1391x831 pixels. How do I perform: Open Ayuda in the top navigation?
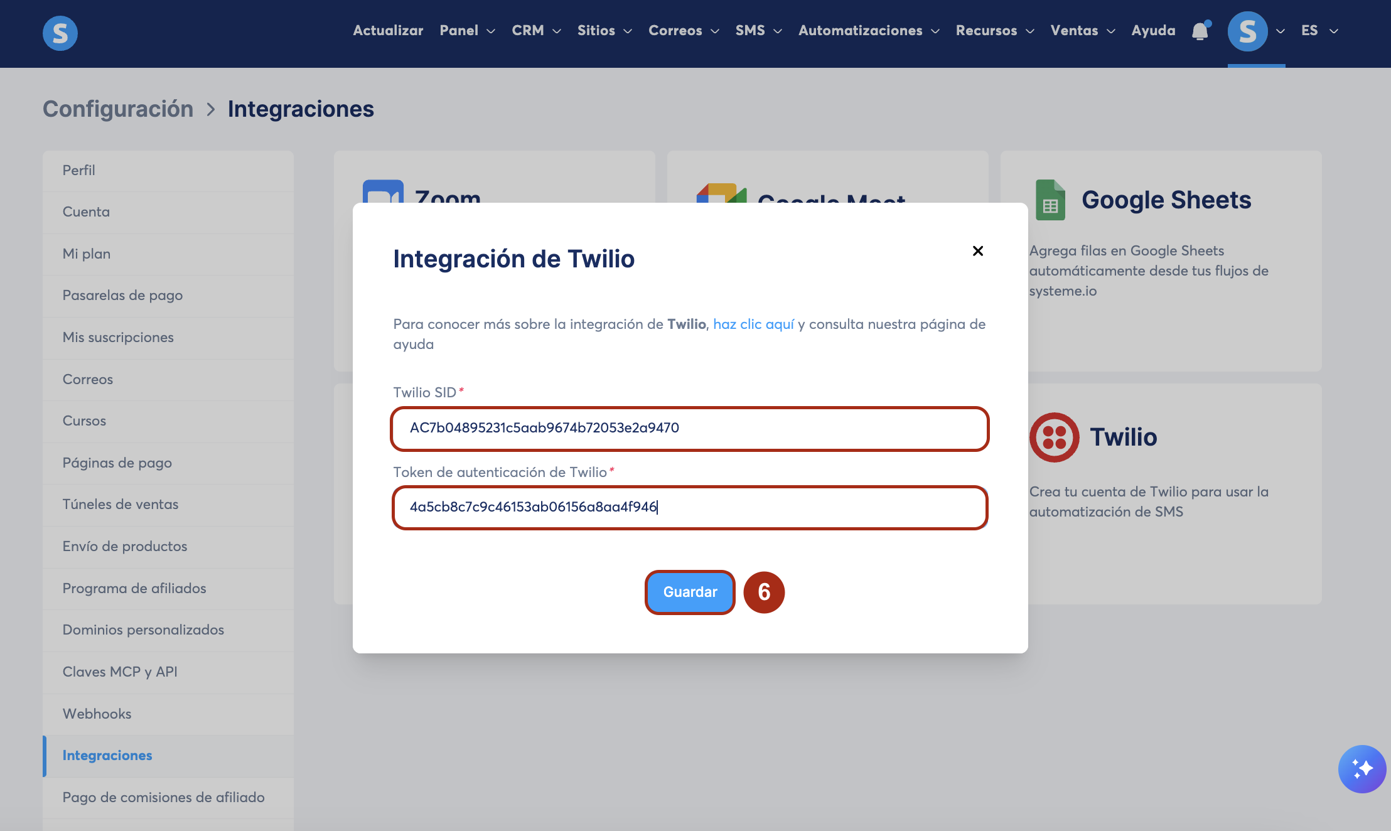click(x=1154, y=31)
